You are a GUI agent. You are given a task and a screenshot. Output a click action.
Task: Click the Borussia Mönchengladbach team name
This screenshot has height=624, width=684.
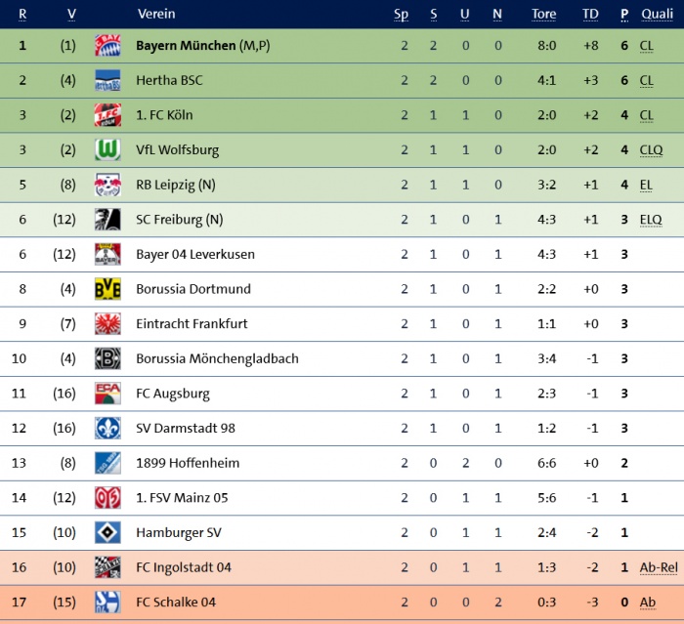[x=217, y=359]
